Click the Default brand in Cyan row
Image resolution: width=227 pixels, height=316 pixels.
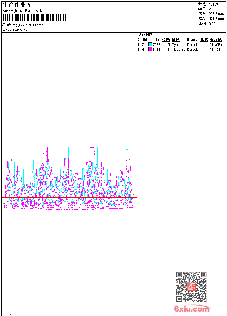pos(193,45)
